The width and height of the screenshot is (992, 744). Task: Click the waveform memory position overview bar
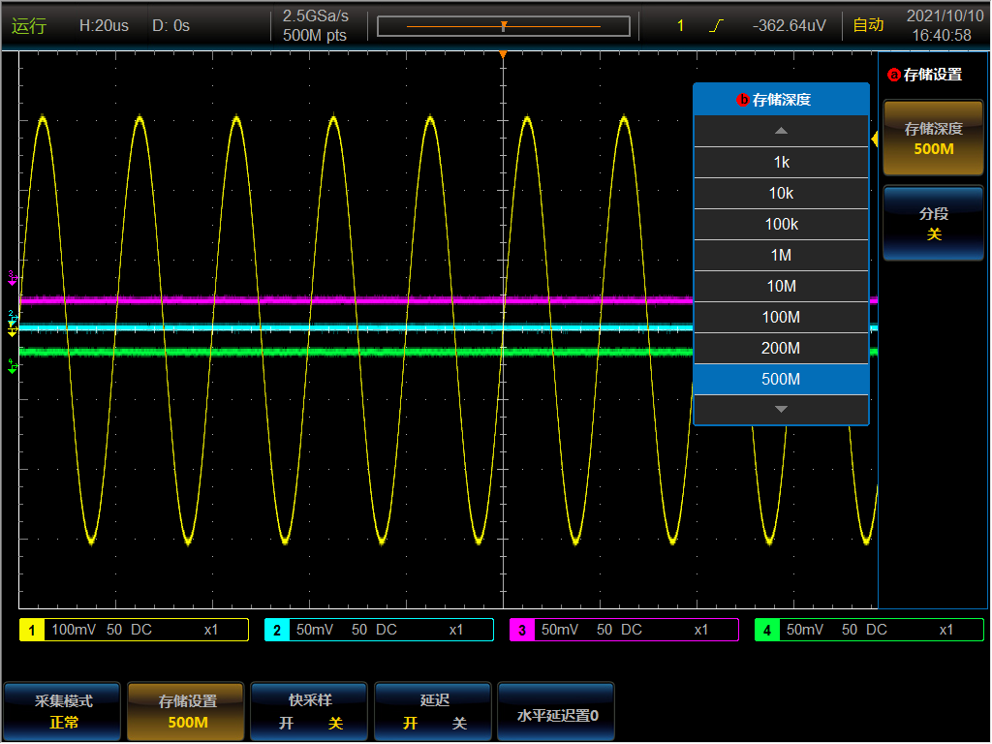pyautogui.click(x=503, y=26)
